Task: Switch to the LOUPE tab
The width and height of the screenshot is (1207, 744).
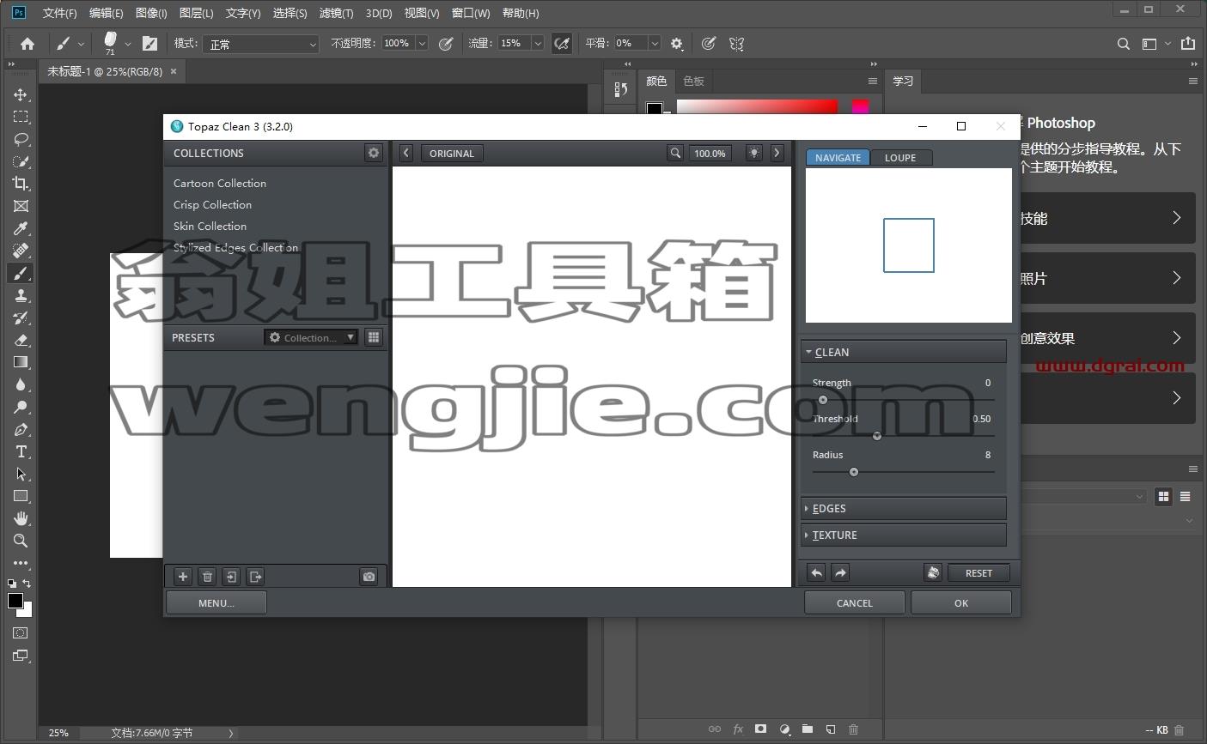Action: [x=900, y=158]
